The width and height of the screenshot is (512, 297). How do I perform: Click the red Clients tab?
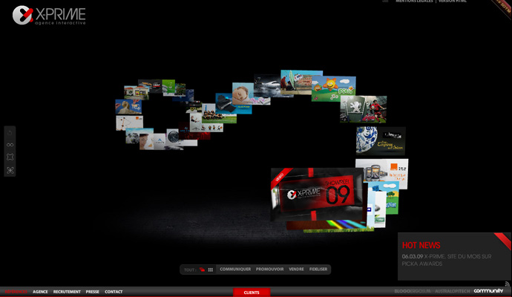pos(252,293)
